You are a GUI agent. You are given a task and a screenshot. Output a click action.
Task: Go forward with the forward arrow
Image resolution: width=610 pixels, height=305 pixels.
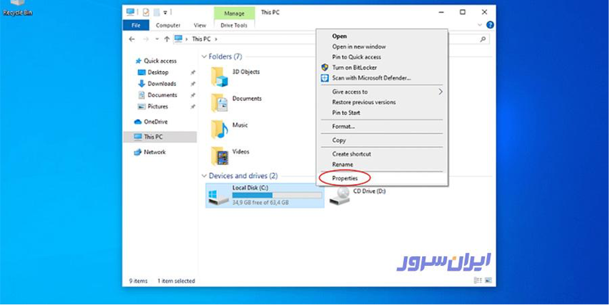(x=146, y=39)
